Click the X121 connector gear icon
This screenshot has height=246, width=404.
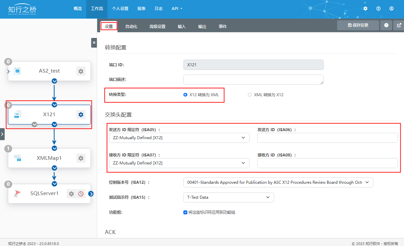[x=81, y=115]
